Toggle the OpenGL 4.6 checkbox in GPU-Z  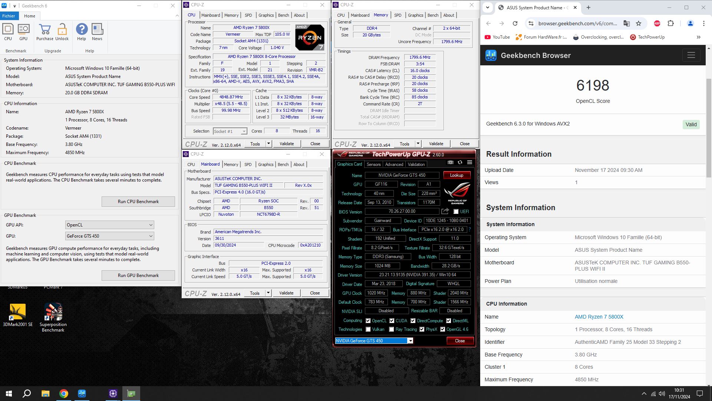tap(442, 329)
